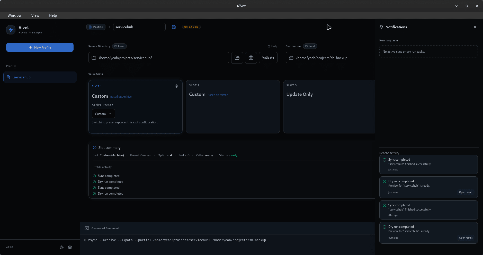Click the Profile breadcrumb button

click(x=96, y=27)
